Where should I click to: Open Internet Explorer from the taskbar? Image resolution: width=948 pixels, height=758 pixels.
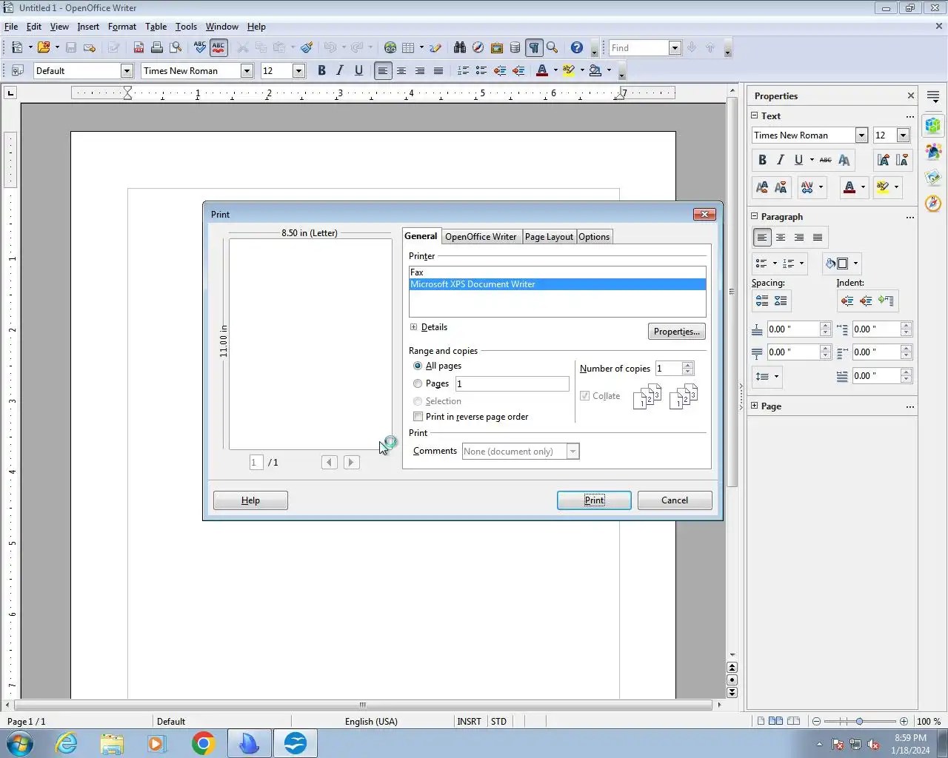(67, 743)
